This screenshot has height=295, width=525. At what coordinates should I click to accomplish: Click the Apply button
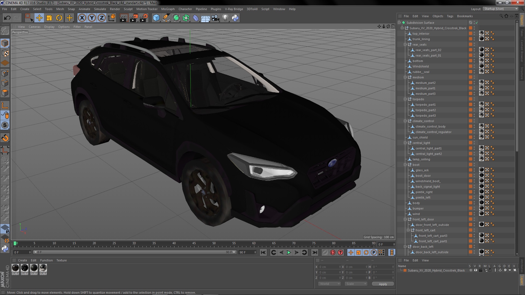[383, 284]
